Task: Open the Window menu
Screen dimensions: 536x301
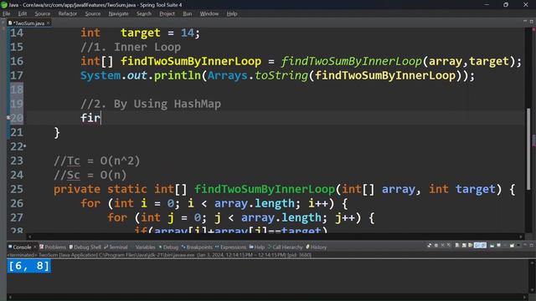Action: click(x=209, y=13)
